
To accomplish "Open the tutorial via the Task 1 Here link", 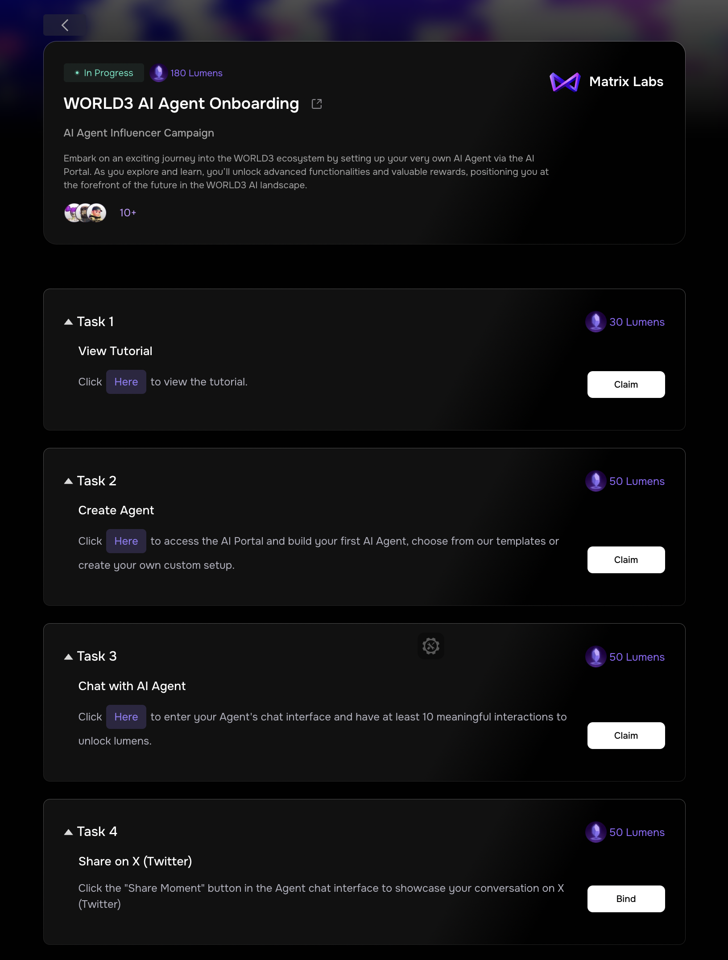I will tap(126, 382).
